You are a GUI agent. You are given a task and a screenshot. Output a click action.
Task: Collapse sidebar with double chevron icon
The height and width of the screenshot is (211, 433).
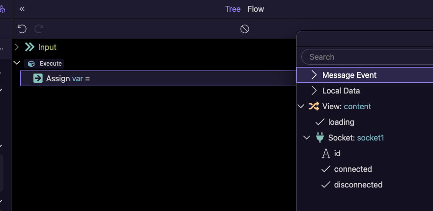(22, 9)
